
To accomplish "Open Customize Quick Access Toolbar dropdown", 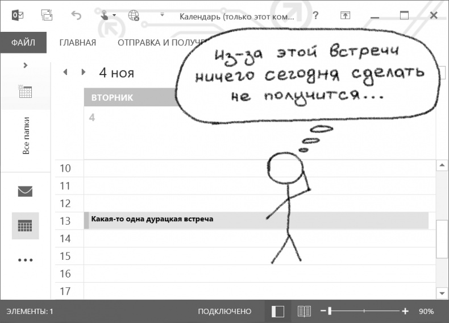I will click(x=162, y=15).
